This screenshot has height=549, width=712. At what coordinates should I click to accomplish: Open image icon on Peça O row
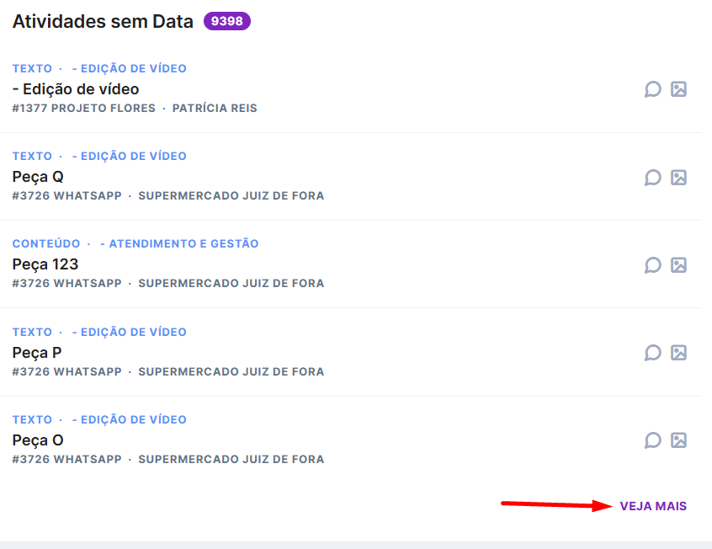point(679,440)
